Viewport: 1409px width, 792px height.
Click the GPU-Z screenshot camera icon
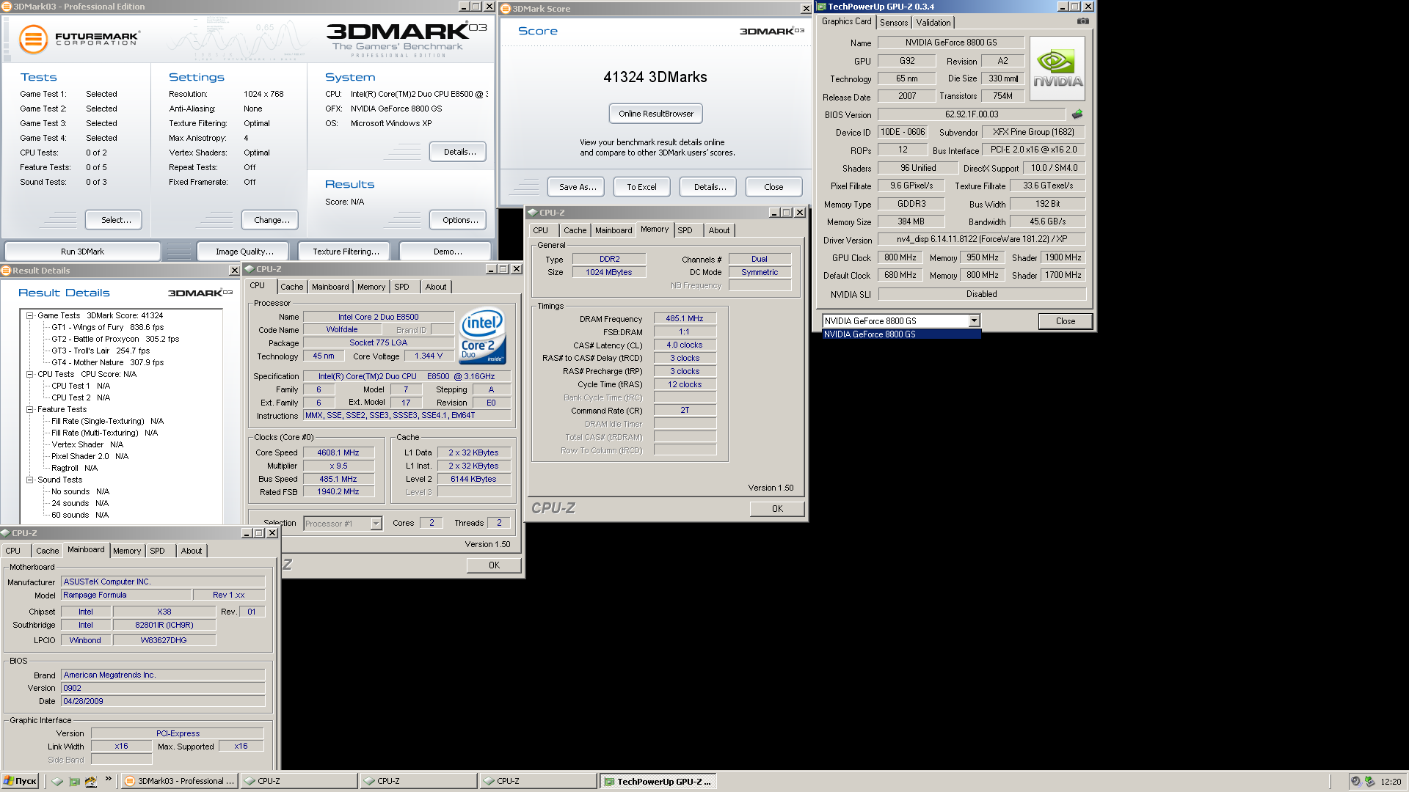click(1082, 21)
